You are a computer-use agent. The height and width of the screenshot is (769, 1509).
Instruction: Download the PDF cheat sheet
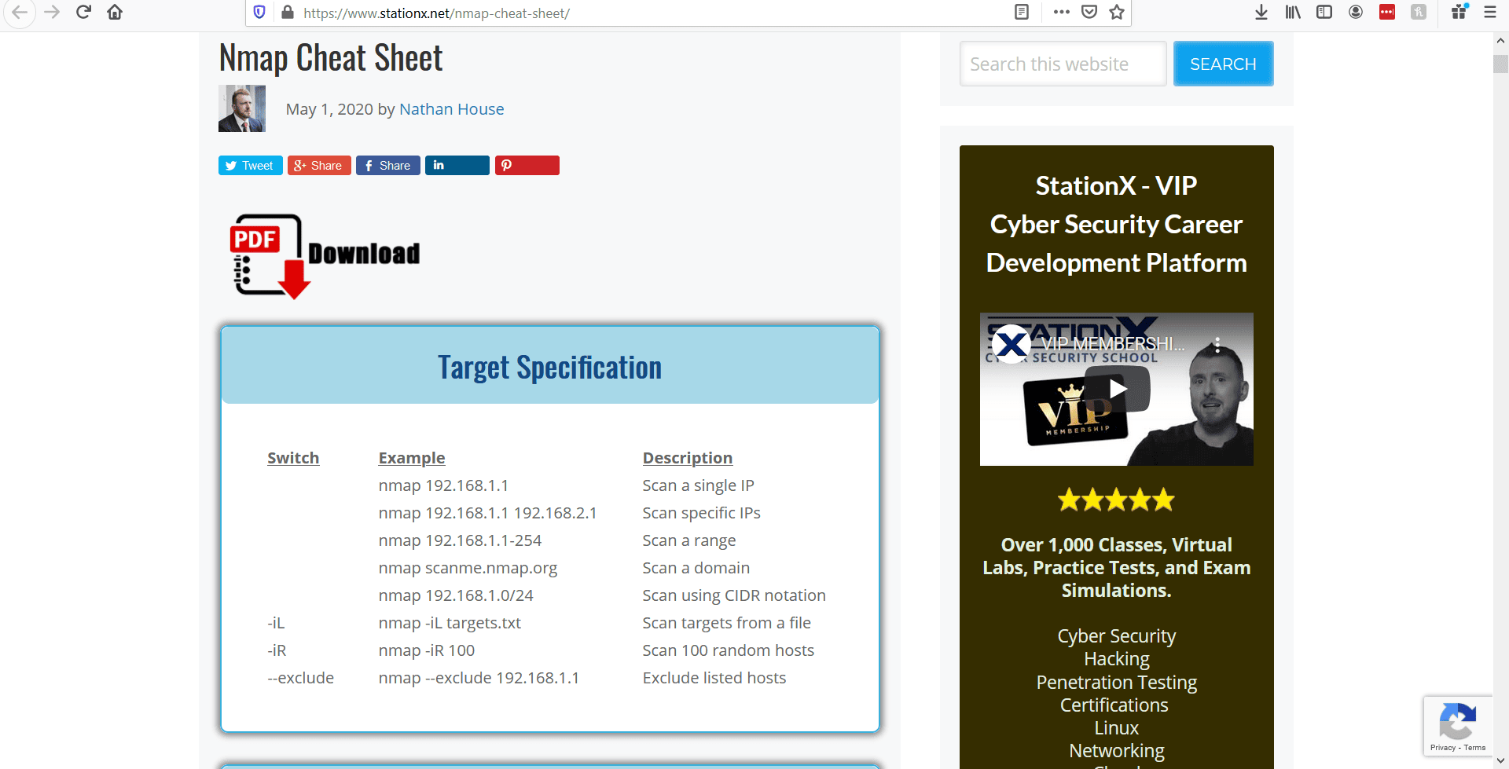(x=325, y=256)
